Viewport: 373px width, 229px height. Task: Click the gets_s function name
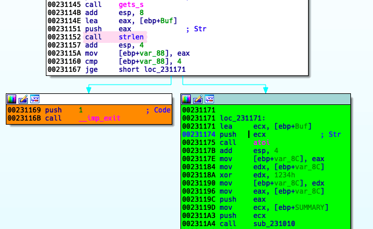coord(131,5)
